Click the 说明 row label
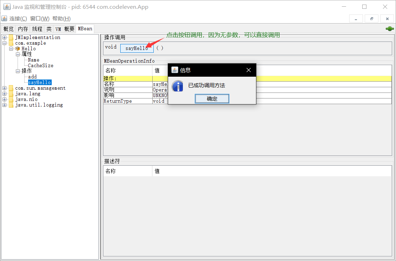This screenshot has width=396, height=261. (109, 90)
